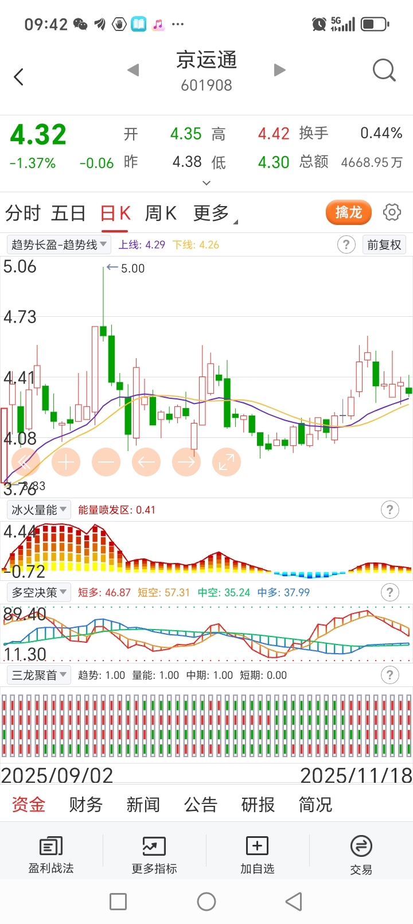This screenshot has width=413, height=924.
Task: Open 冰火量能 indicator dropdown
Action: click(38, 510)
